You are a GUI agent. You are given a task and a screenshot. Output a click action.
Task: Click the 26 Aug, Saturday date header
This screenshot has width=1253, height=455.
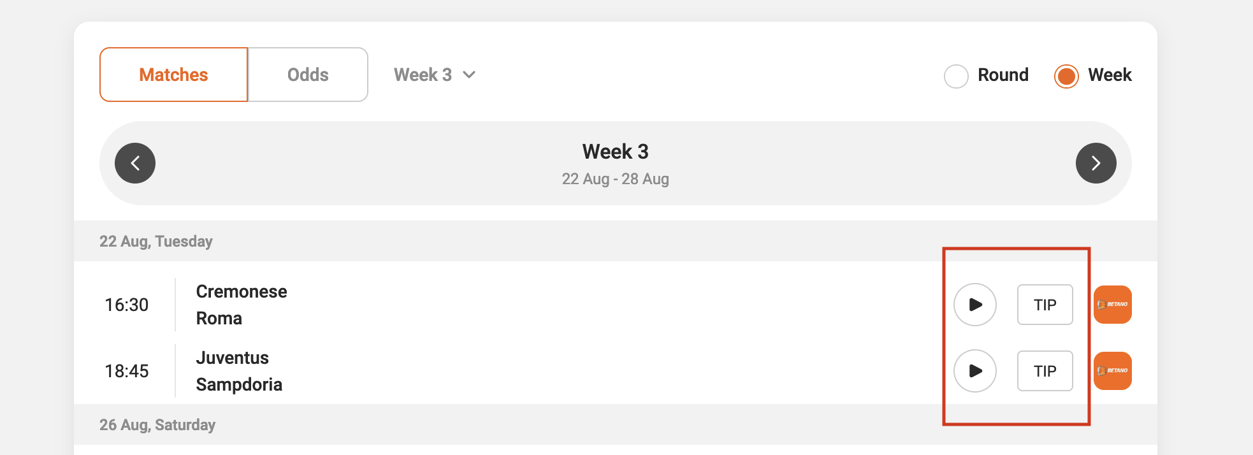pos(157,424)
